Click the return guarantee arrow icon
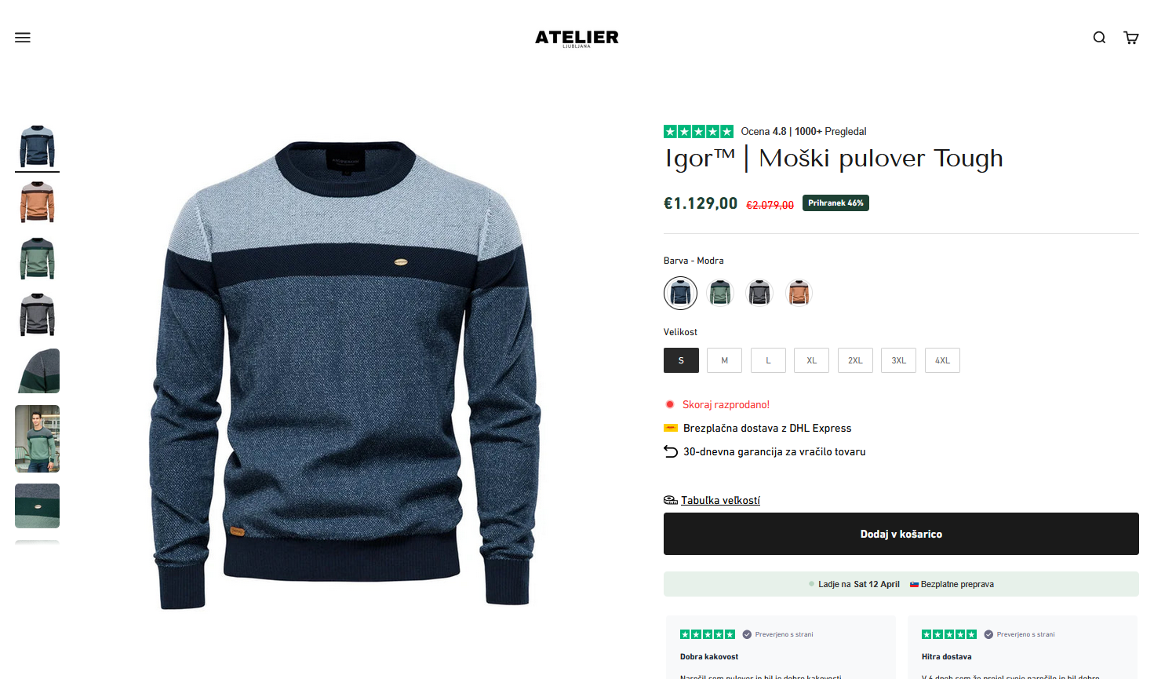This screenshot has width=1154, height=679. point(671,451)
